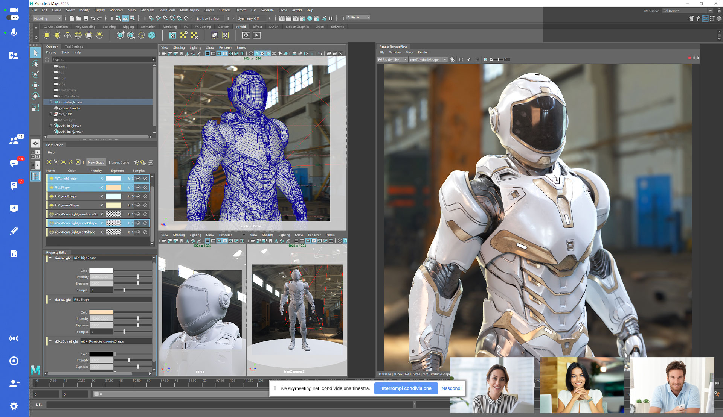Screen dimensions: 723x417
Task: Disable the RIM_coolShape light
Action: (145, 196)
